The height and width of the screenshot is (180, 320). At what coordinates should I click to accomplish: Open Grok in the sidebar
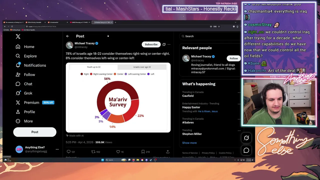coord(24,93)
